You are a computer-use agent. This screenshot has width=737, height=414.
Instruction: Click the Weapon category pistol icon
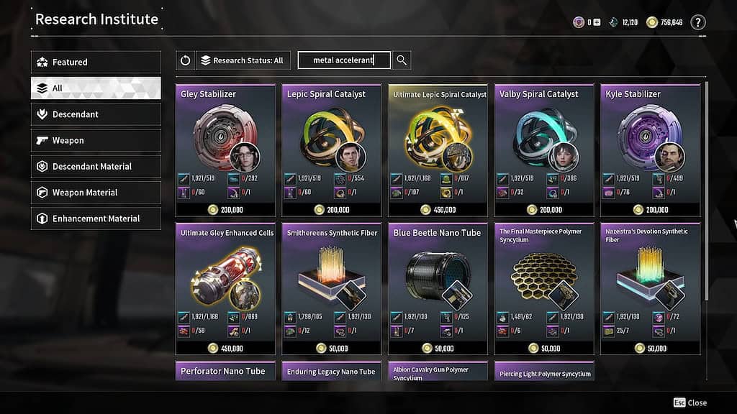[x=42, y=140]
